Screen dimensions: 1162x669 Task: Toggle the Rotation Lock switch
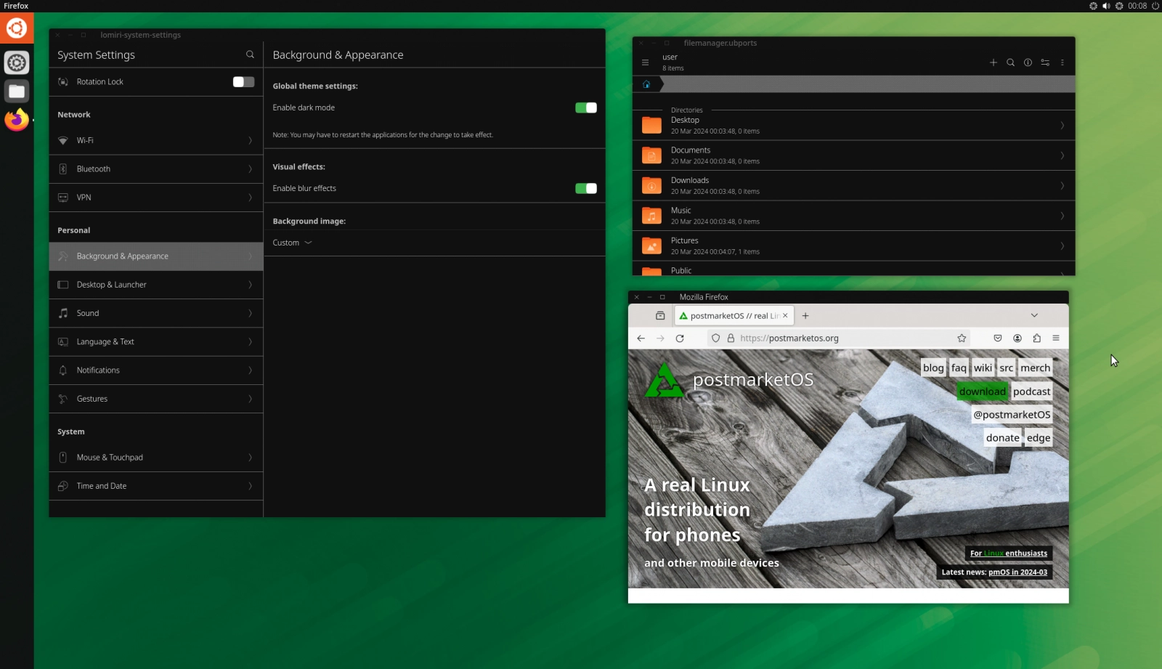pyautogui.click(x=243, y=81)
